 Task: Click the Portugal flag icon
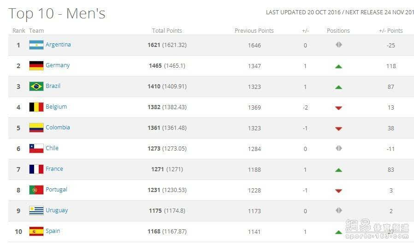[36, 190]
